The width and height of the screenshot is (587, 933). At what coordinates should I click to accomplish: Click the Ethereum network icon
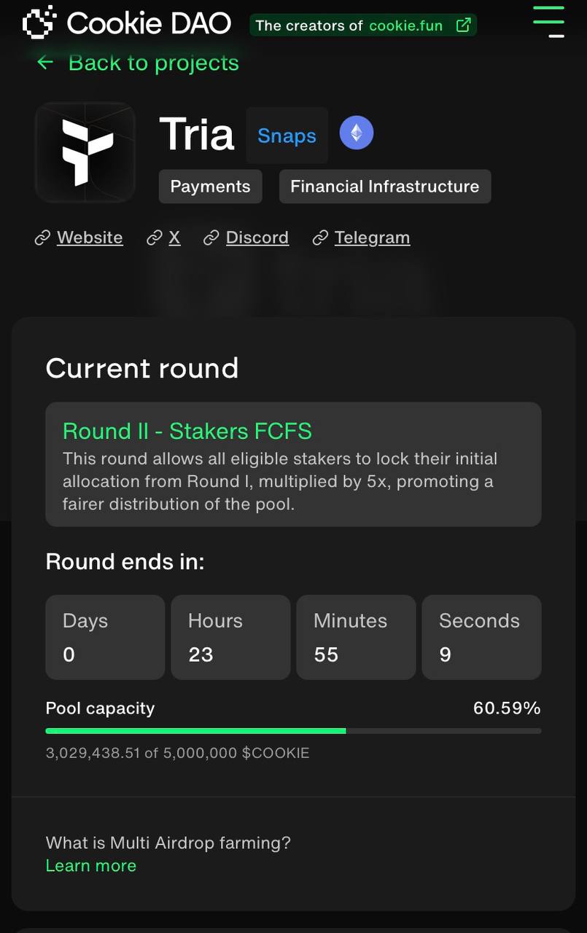tap(357, 133)
